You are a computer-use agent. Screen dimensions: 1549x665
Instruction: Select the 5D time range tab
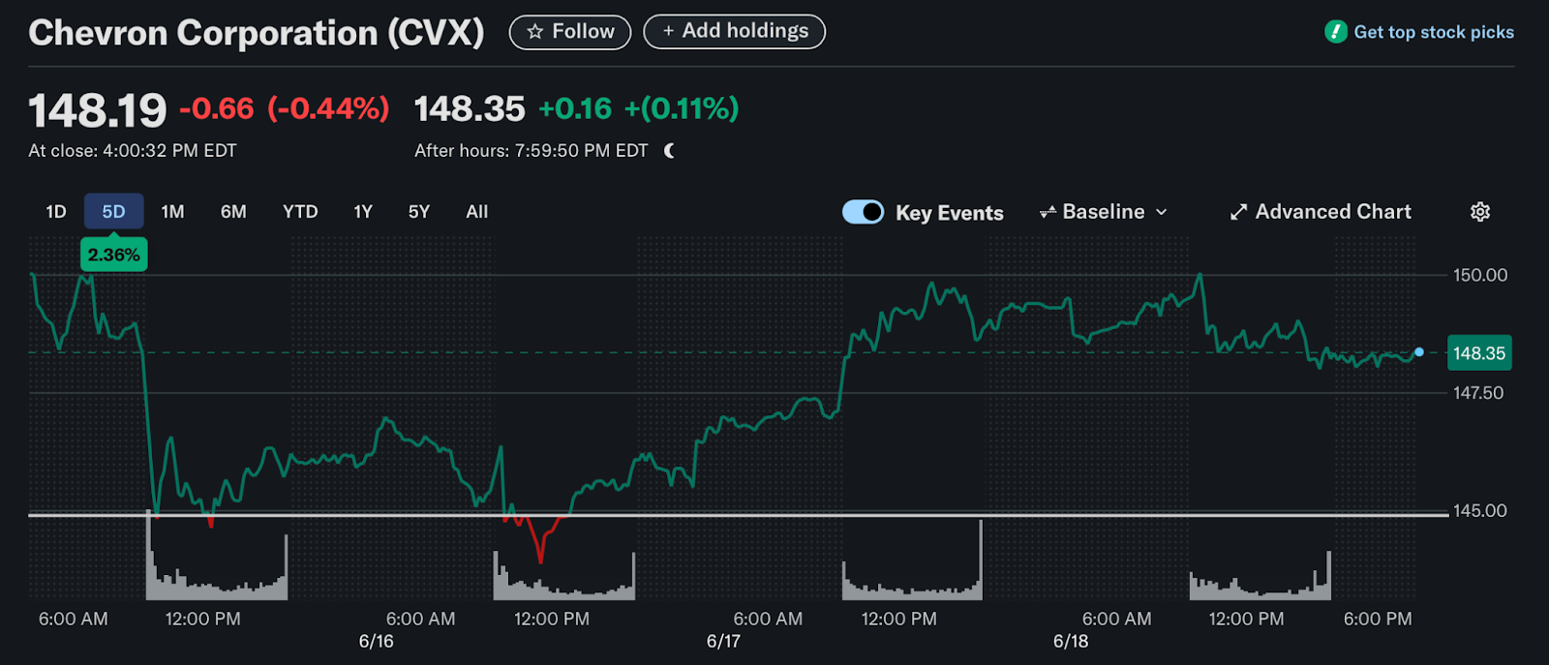(x=113, y=212)
